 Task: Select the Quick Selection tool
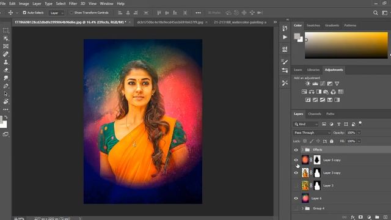5,38
